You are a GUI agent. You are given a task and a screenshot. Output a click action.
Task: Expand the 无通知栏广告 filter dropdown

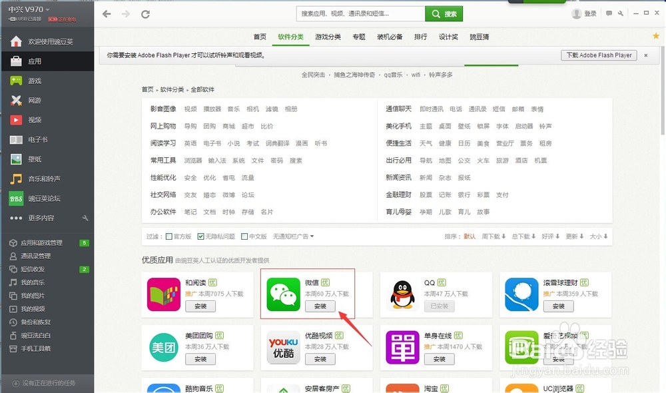[x=293, y=236]
